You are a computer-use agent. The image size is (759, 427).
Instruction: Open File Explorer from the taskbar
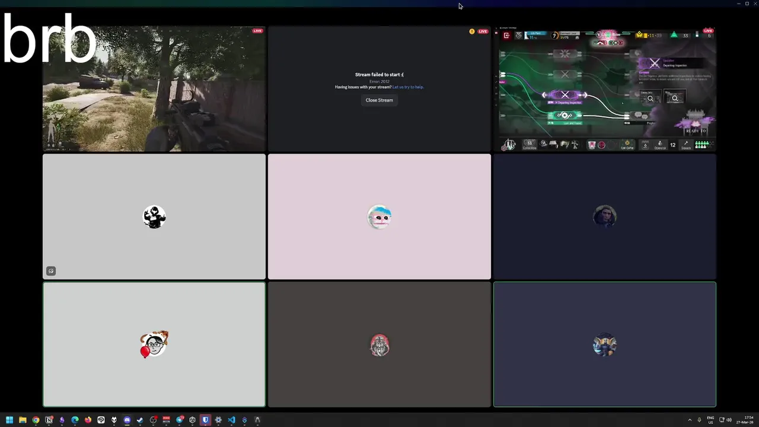23,420
